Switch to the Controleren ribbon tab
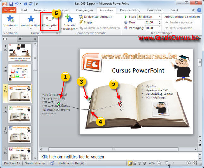This screenshot has height=168, width=204. [155, 10]
